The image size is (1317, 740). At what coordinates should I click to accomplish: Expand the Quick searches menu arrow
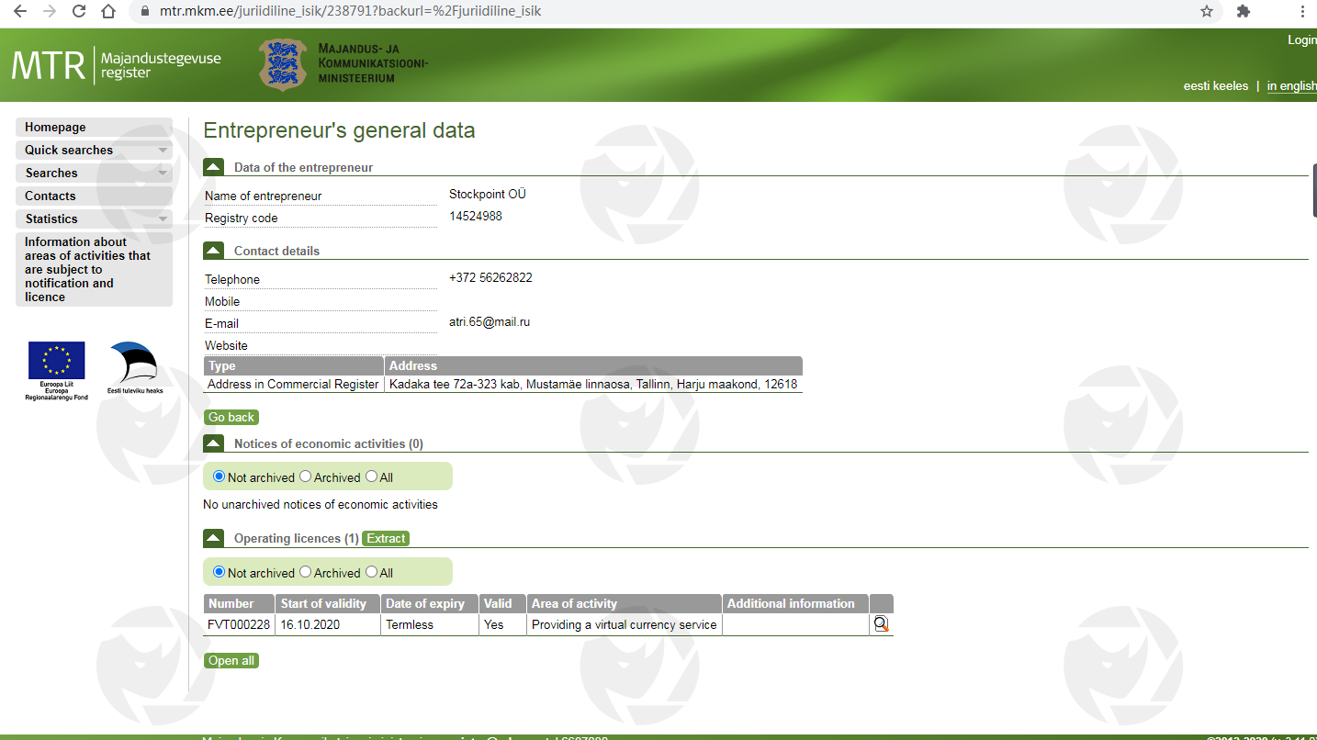[163, 151]
